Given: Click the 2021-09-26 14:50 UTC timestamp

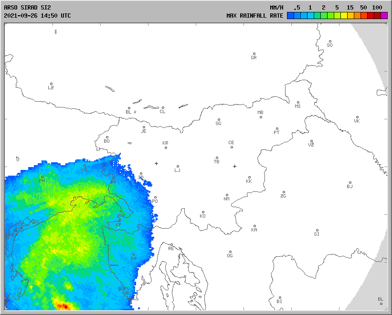Looking at the screenshot, I should tap(37, 16).
